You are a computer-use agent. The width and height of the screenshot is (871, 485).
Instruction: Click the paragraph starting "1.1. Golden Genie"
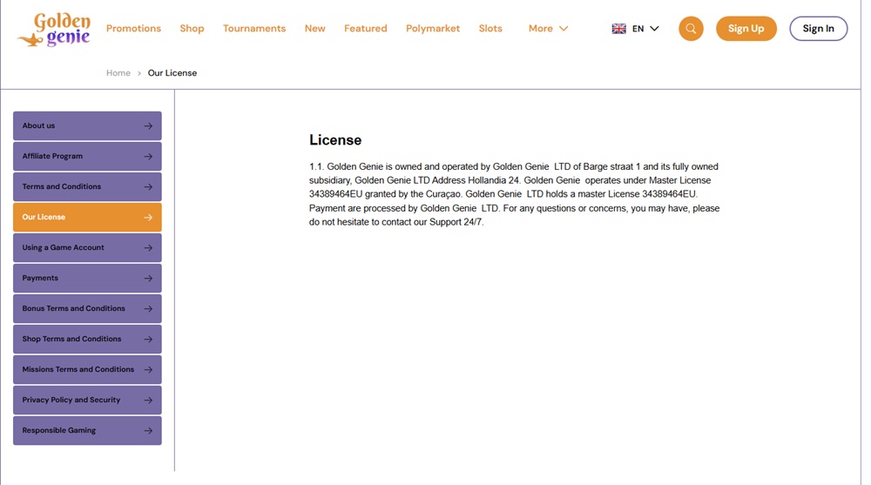pos(515,194)
